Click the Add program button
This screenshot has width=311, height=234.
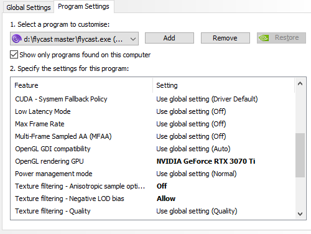coord(169,38)
